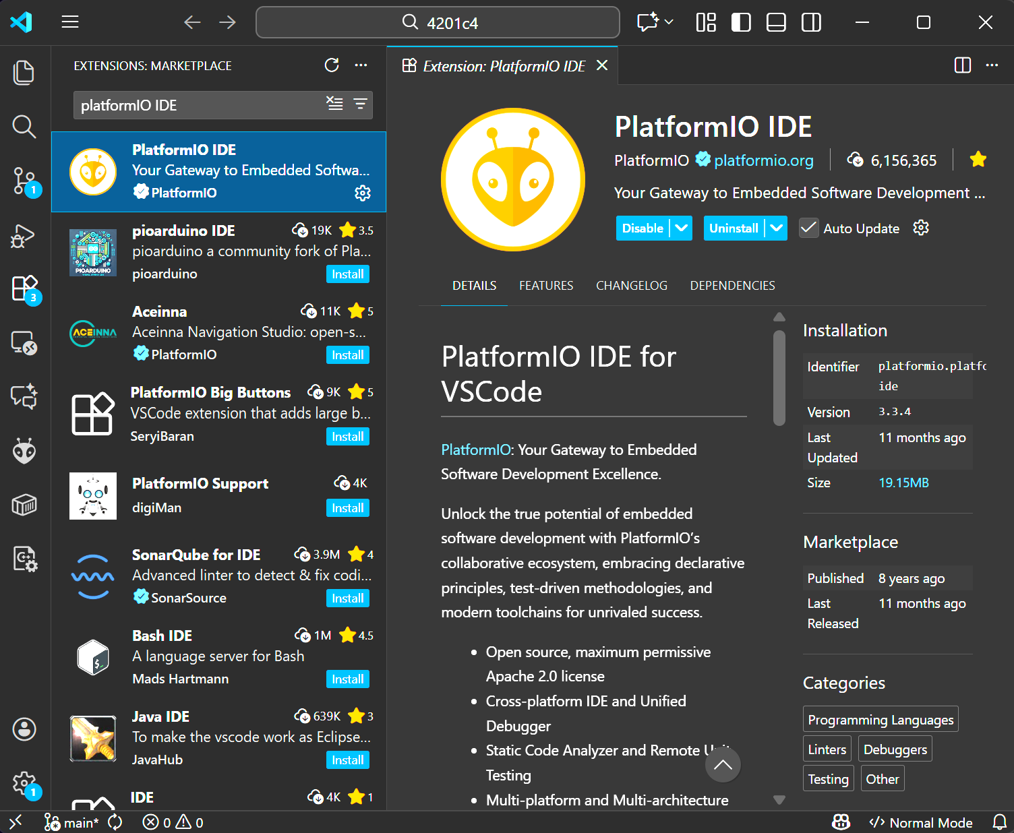Viewport: 1014px width, 833px height.
Task: Clear extensions search results
Action: [x=334, y=104]
